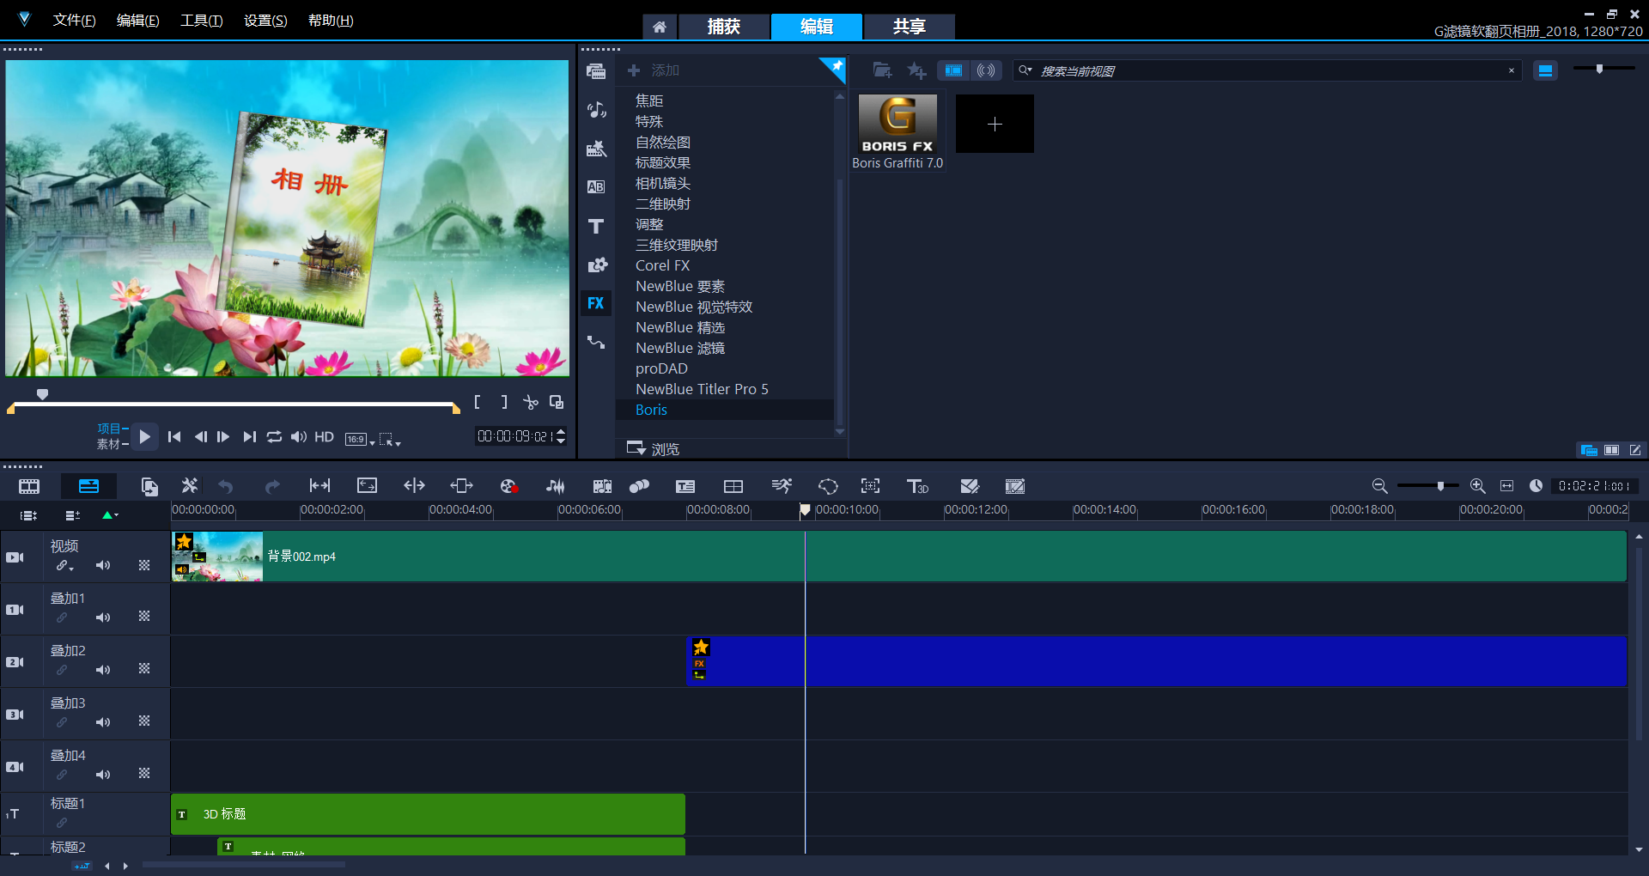This screenshot has height=876, width=1649.
Task: Expand the green track height dropdown
Action: [x=110, y=515]
